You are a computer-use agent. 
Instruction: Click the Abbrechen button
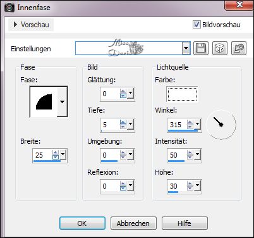133,223
